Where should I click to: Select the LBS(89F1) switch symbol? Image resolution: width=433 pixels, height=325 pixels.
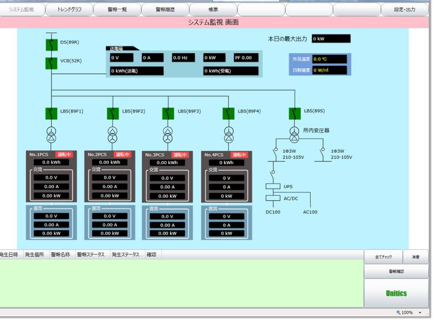coord(51,113)
